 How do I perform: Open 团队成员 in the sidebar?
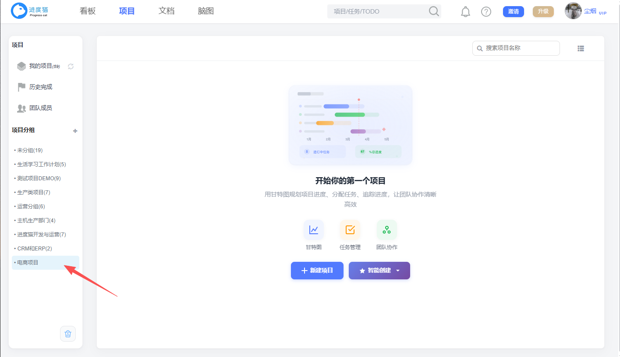tap(35, 108)
